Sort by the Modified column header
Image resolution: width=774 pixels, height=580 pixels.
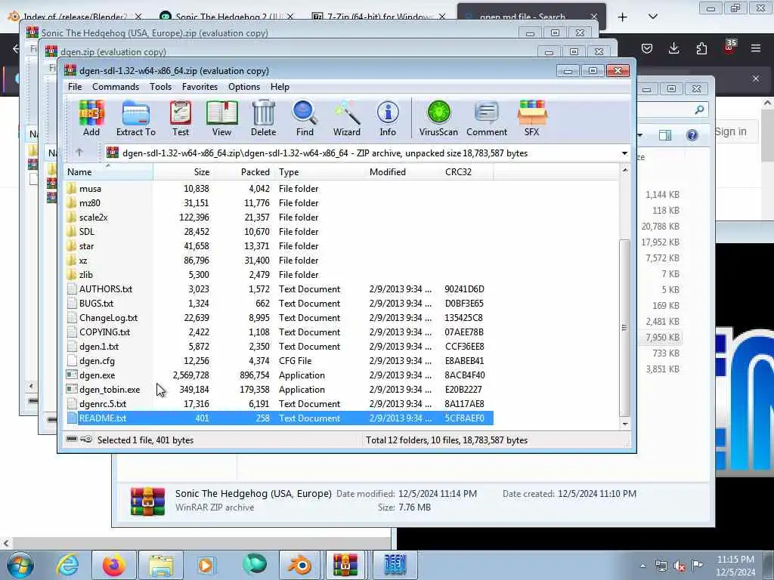click(404, 171)
